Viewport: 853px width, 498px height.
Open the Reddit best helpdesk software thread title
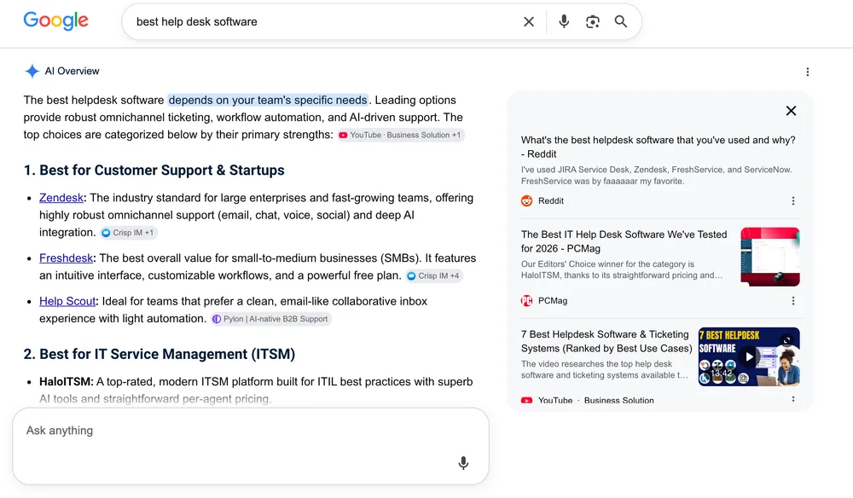(x=659, y=147)
